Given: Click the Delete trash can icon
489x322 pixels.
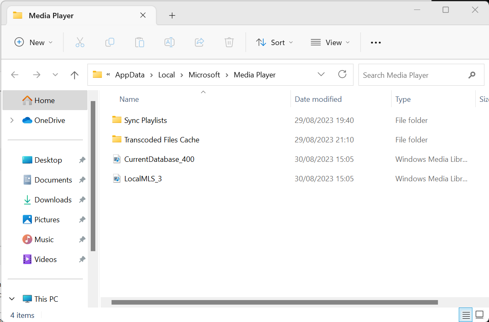Looking at the screenshot, I should (229, 42).
